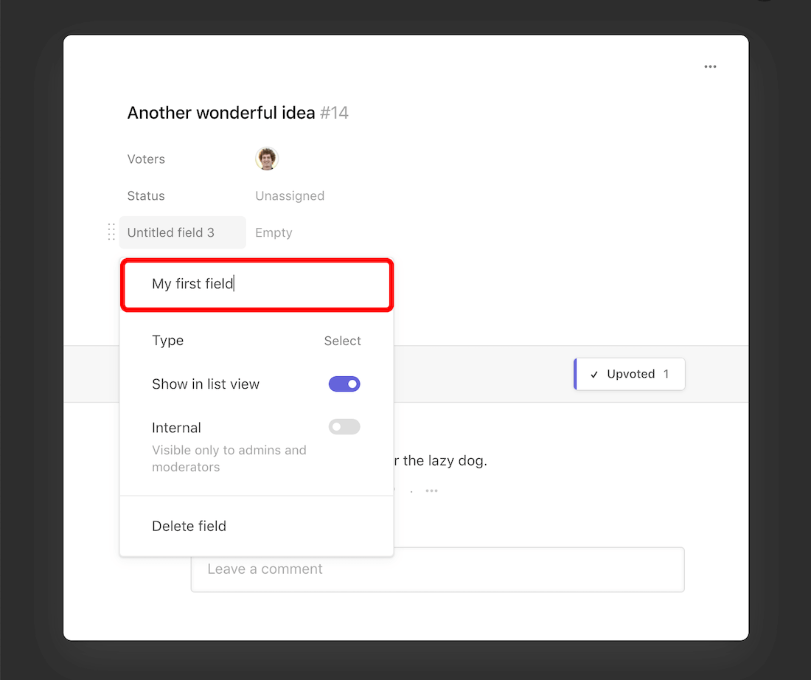811x680 pixels.
Task: Choose Delete field in the field menu
Action: pos(189,527)
